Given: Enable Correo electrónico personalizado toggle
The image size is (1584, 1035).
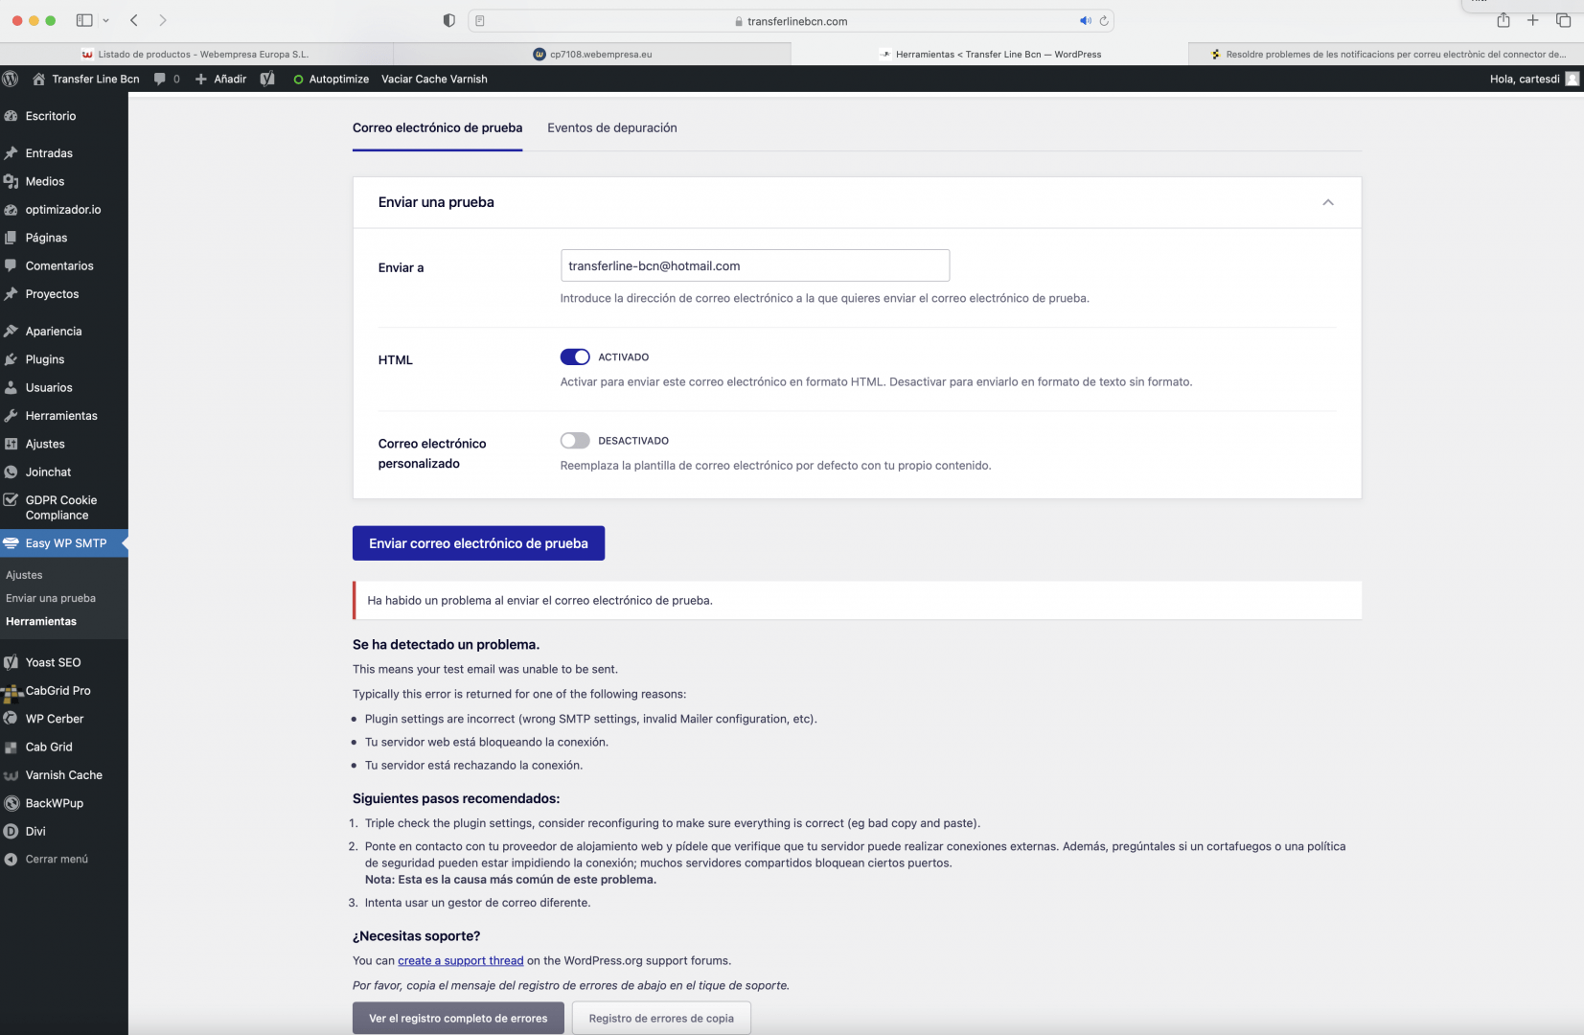Looking at the screenshot, I should coord(575,440).
